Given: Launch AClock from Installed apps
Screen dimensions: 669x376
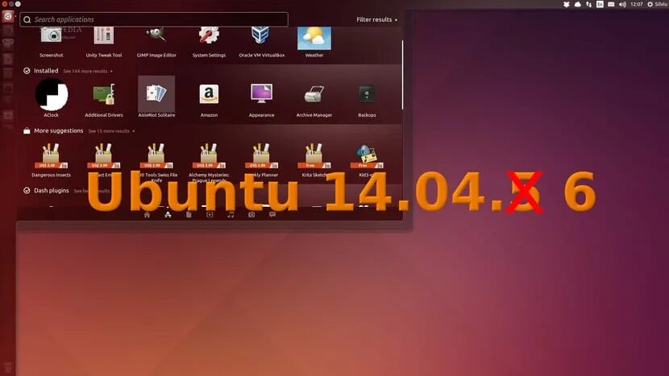Looking at the screenshot, I should [52, 97].
